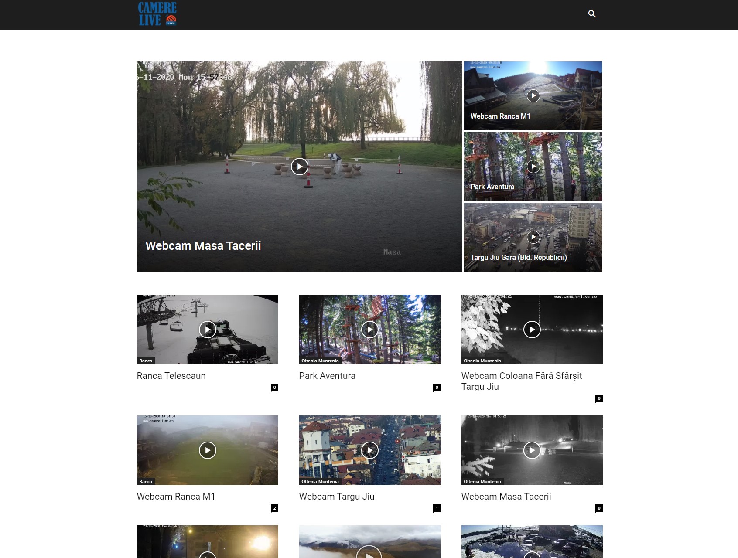This screenshot has height=558, width=738.
Task: Open comment count under Park Aventura
Action: pyautogui.click(x=437, y=388)
